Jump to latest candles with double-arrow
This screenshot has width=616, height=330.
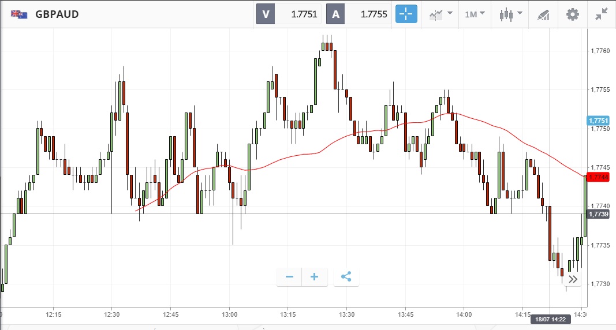[x=573, y=280]
